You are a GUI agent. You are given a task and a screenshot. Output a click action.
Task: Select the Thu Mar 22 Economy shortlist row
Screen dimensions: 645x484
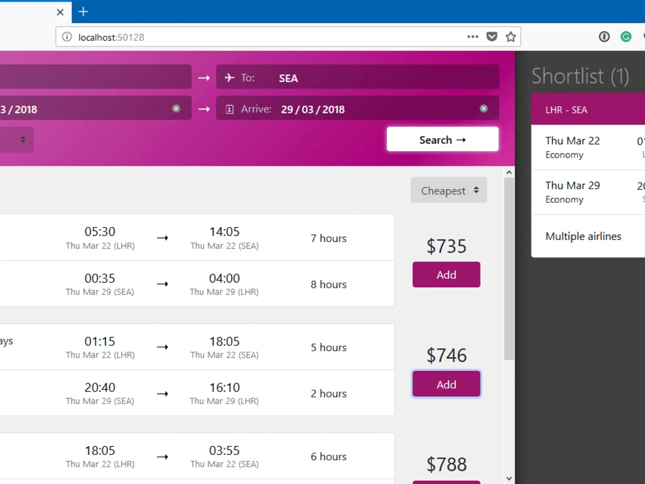click(588, 147)
